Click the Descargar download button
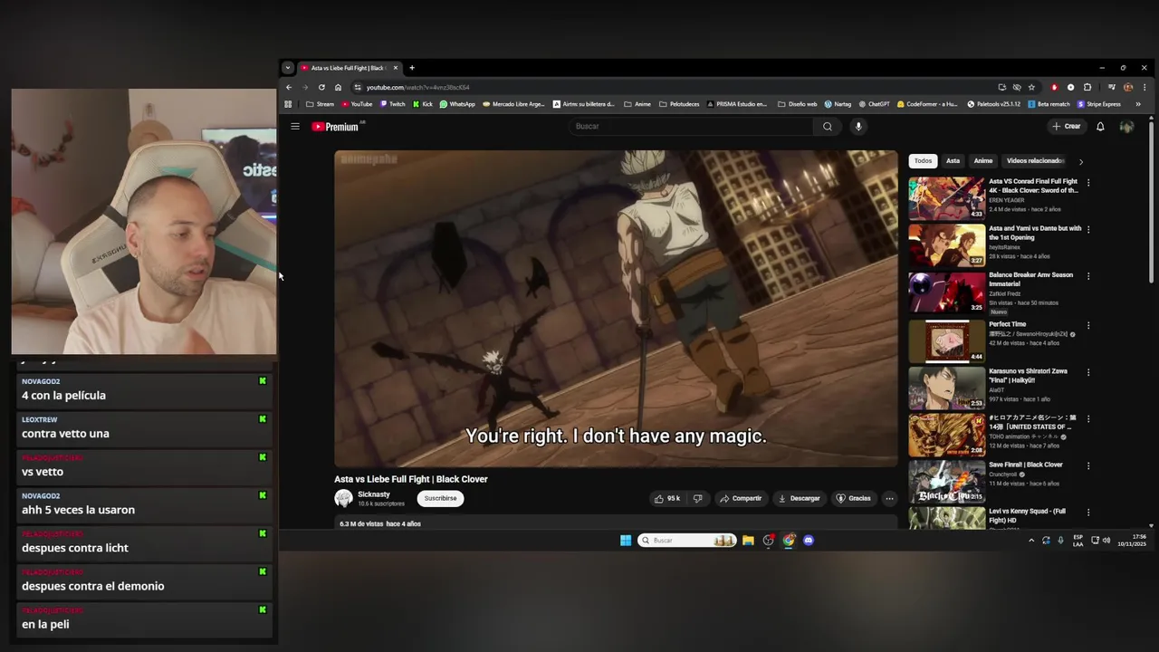The image size is (1159, 652). [800, 498]
